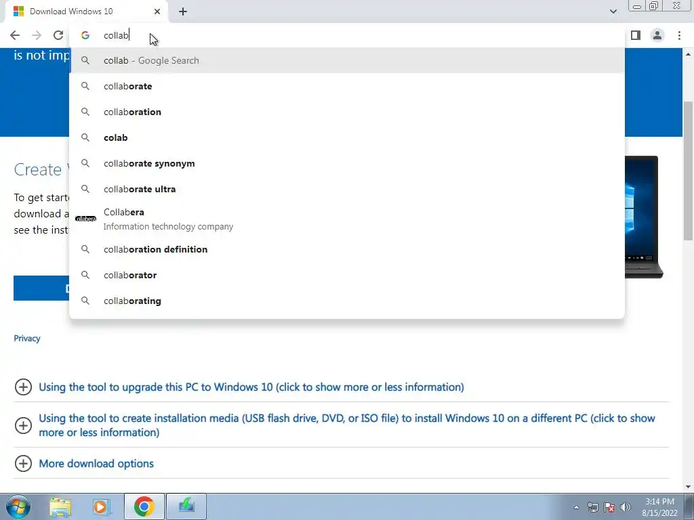Click the Google icon in the address bar
The width and height of the screenshot is (694, 520).
point(85,35)
